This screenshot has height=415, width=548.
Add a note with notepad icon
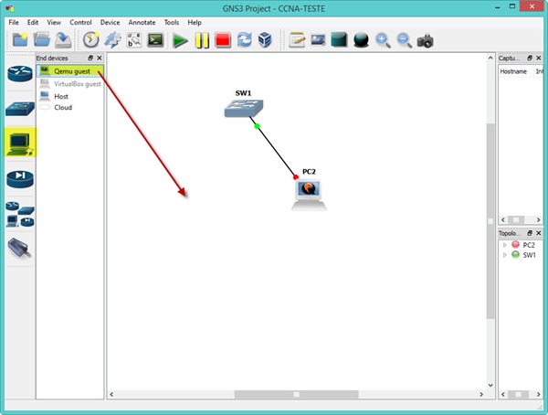point(297,40)
